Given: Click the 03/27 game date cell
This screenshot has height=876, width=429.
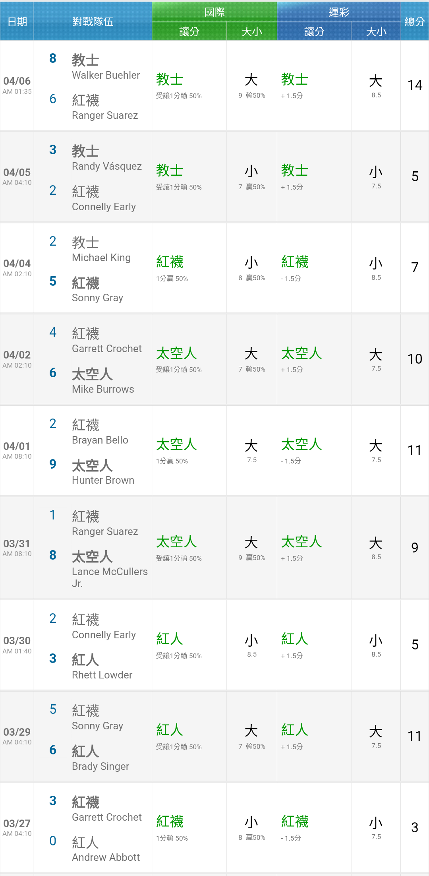Looking at the screenshot, I should pyautogui.click(x=17, y=827).
